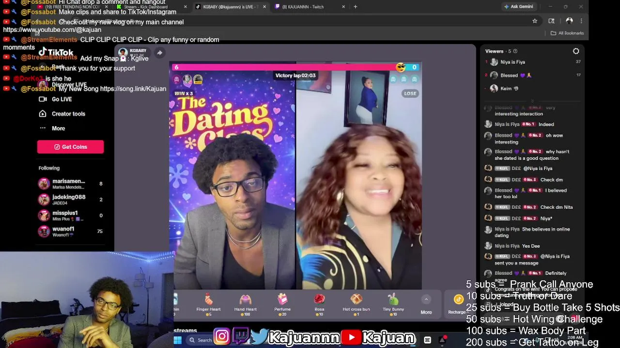This screenshot has width=620, height=348.
Task: Open CapCut from the taskbar
Action: 427,340
